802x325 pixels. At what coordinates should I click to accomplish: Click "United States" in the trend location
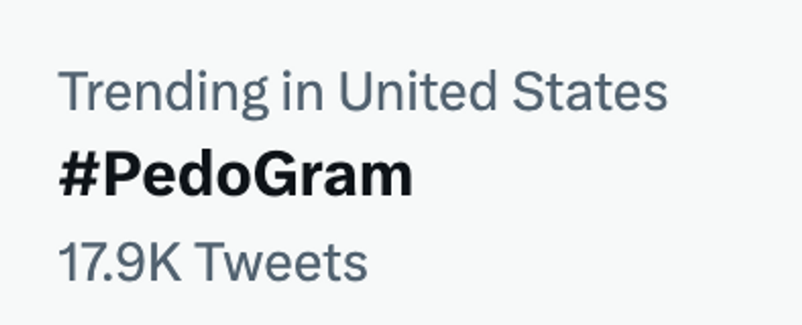pyautogui.click(x=502, y=91)
